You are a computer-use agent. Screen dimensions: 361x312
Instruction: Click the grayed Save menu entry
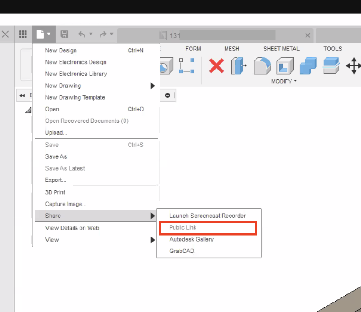pos(96,145)
